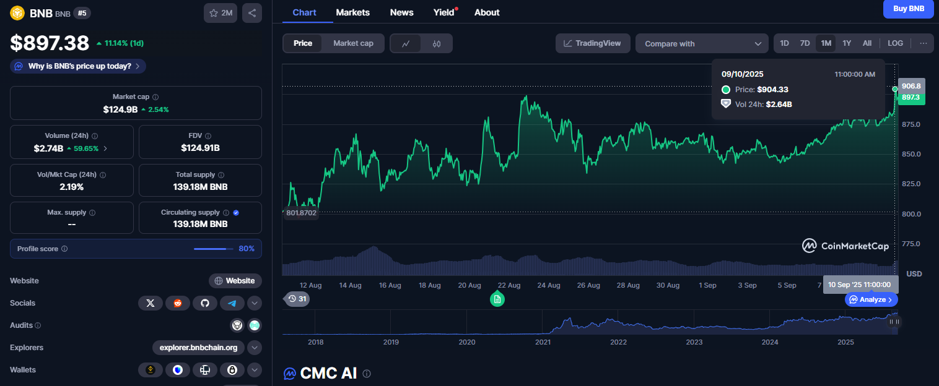This screenshot has height=386, width=939.
Task: Toggle LOG scale on the chart
Action: (x=896, y=43)
